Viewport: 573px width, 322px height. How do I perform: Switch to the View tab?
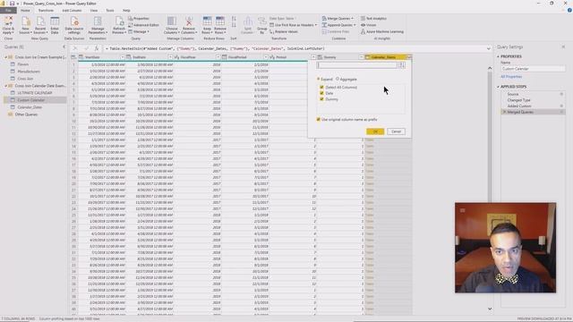click(94, 10)
